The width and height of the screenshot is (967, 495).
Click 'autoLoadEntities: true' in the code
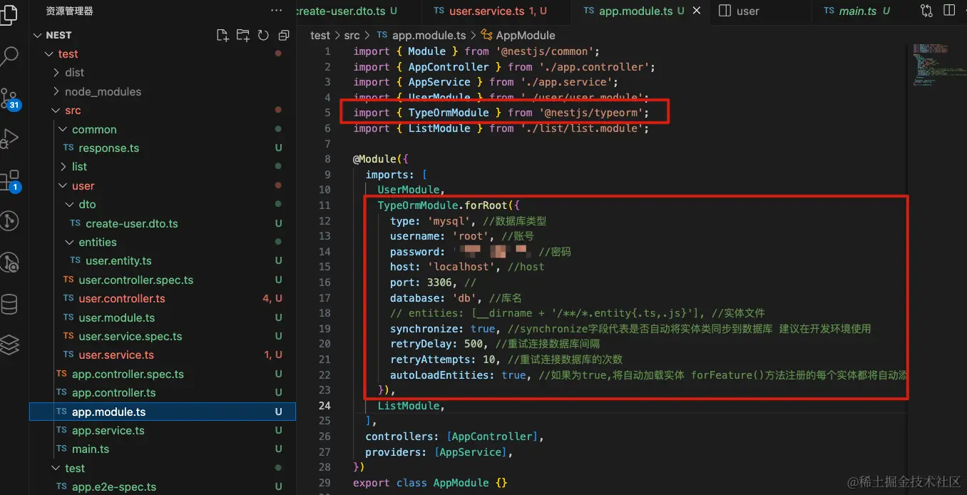coord(458,375)
